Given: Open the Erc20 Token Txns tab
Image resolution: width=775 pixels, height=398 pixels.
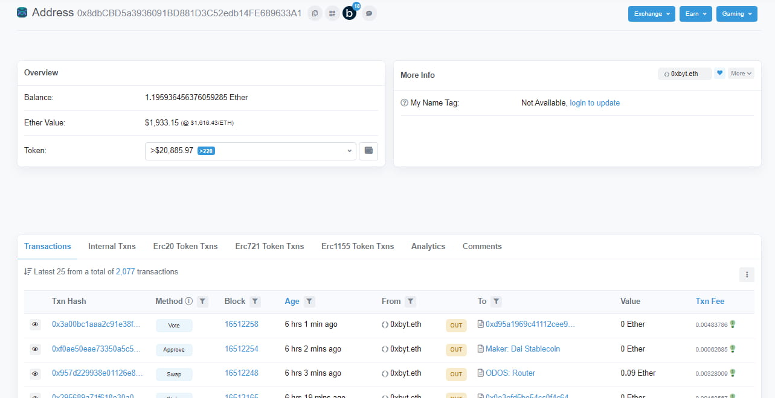Looking at the screenshot, I should (185, 246).
